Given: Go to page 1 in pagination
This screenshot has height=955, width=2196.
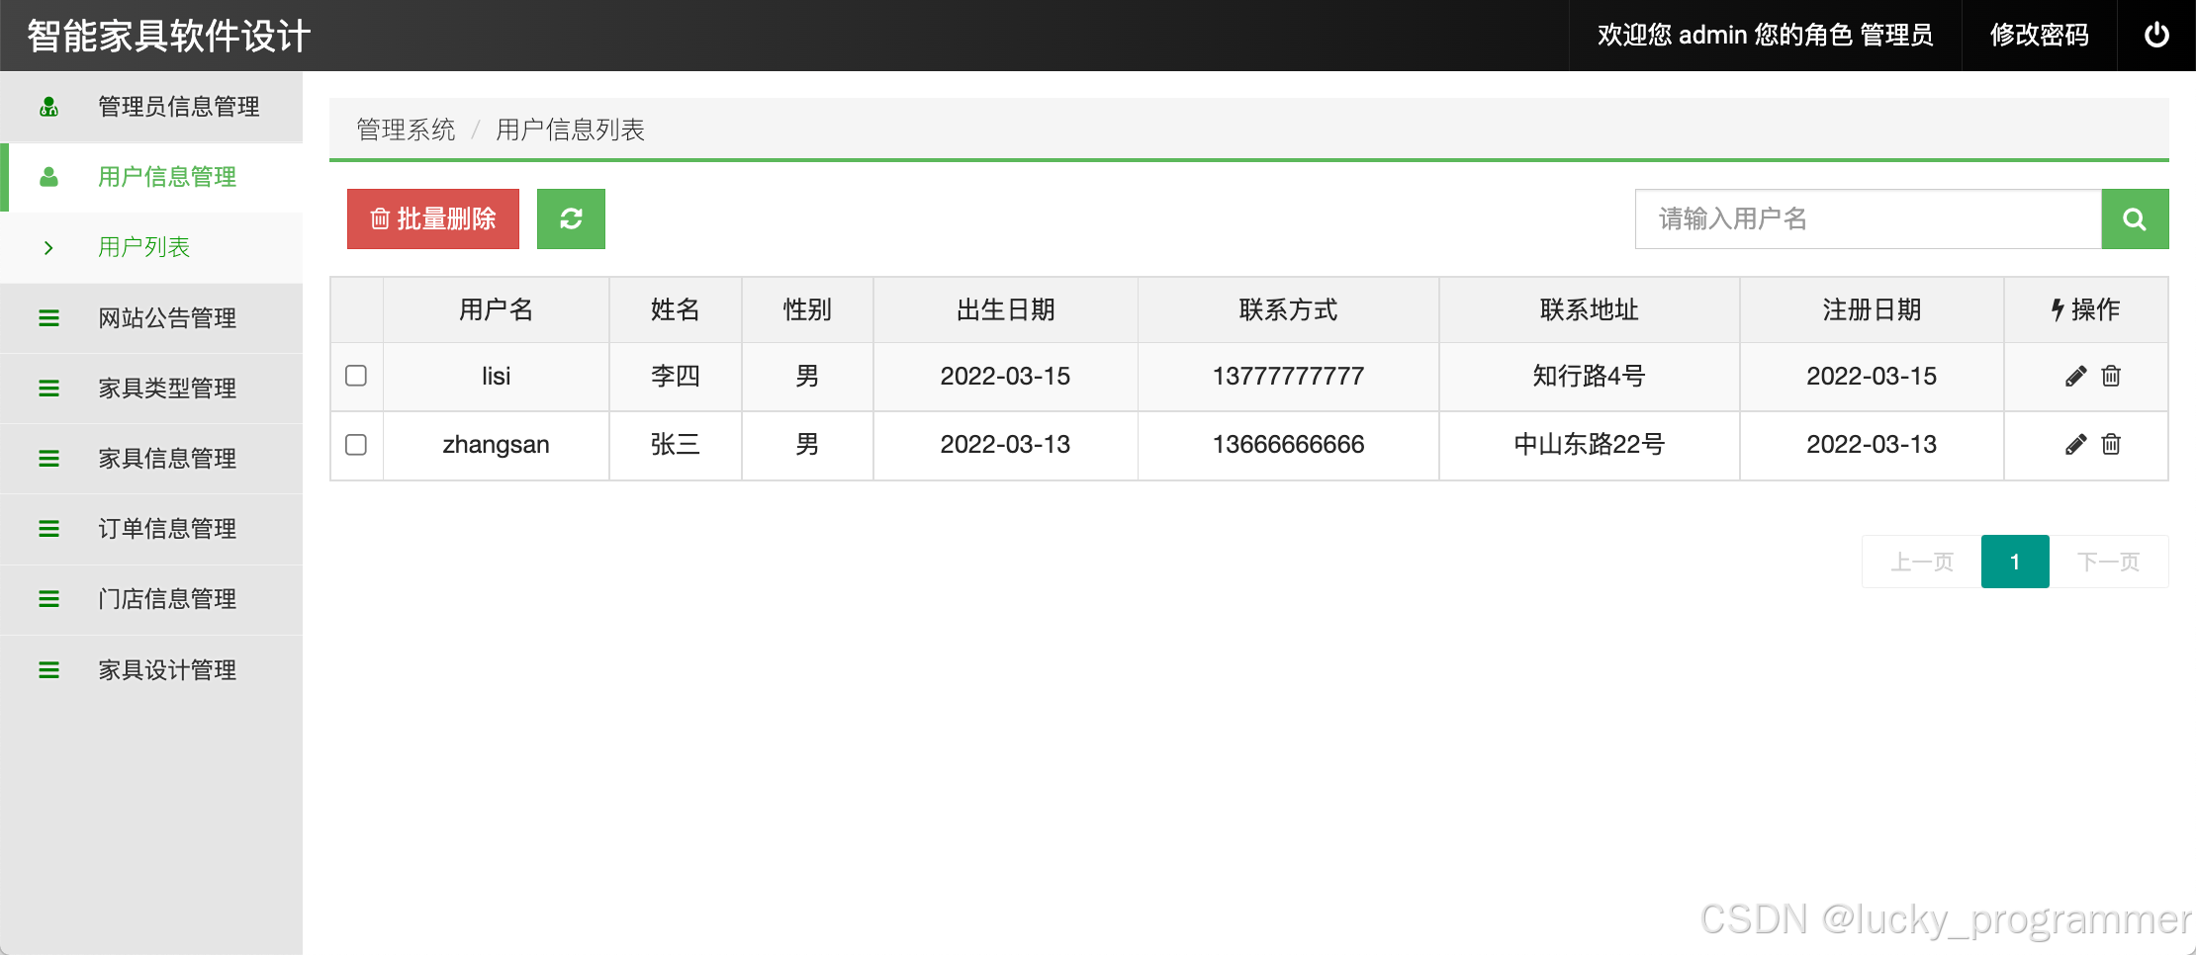Looking at the screenshot, I should [x=2015, y=562].
